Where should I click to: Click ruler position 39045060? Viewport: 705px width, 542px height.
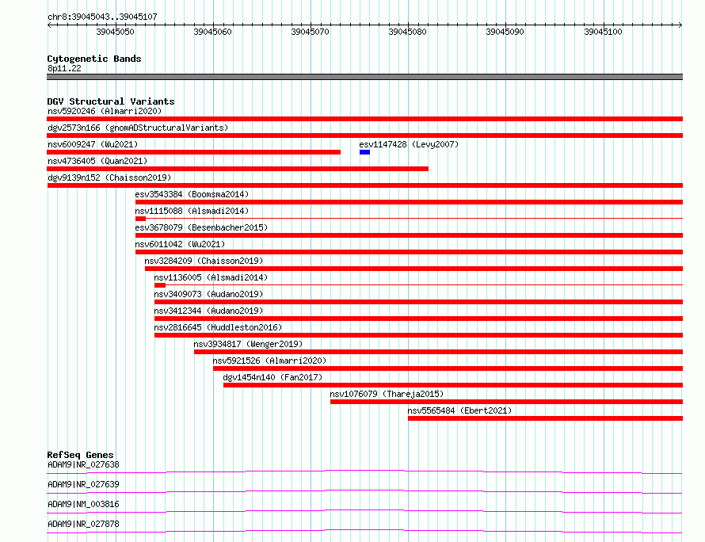coord(212,32)
